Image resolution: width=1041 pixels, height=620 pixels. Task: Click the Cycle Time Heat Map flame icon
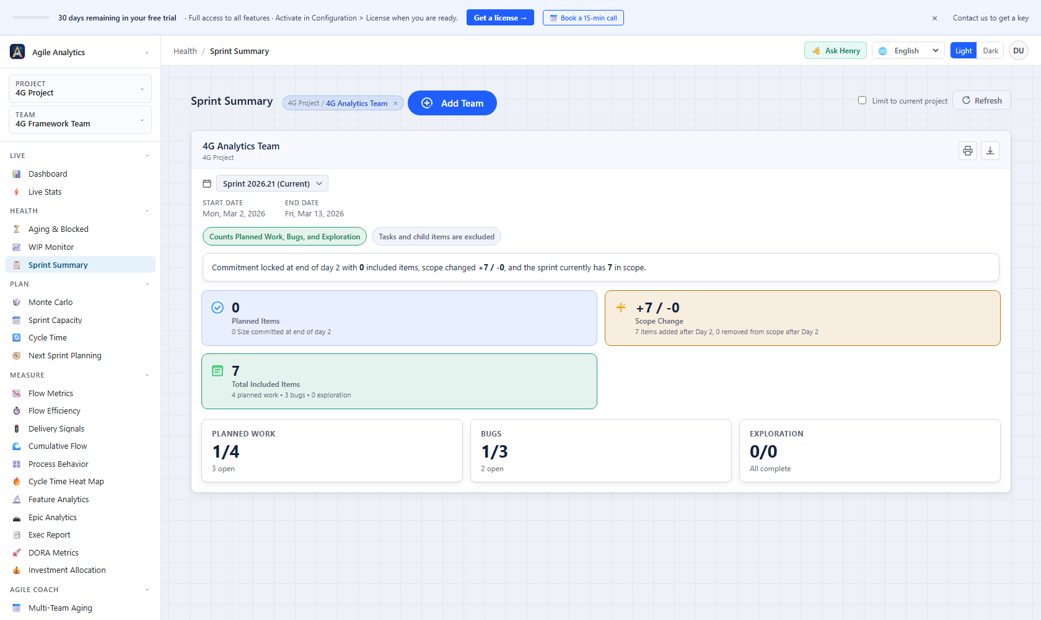pos(17,482)
